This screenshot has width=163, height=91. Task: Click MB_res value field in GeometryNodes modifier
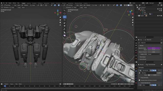155,75
